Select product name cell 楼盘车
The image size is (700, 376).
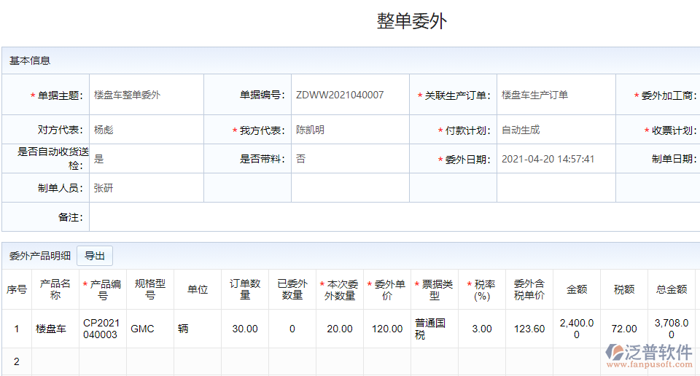coord(55,329)
